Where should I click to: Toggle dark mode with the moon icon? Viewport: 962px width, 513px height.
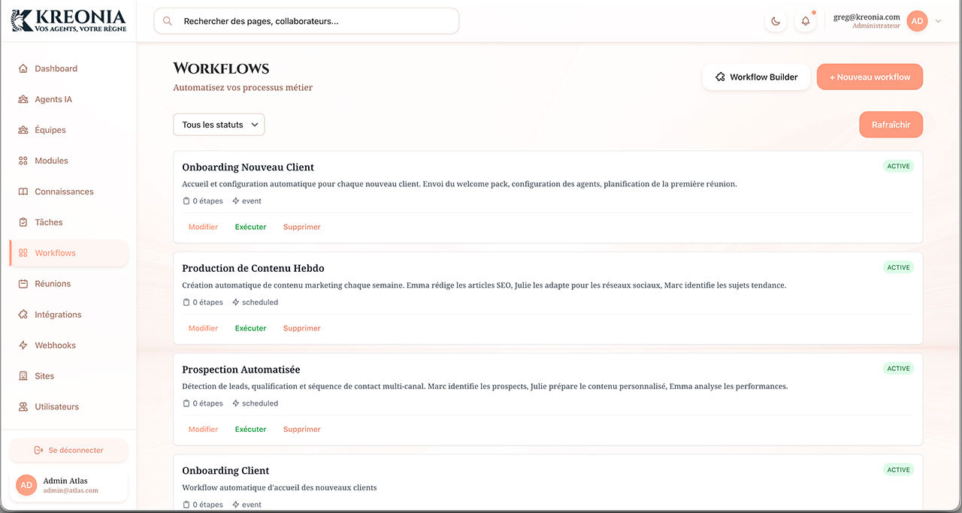click(x=775, y=20)
